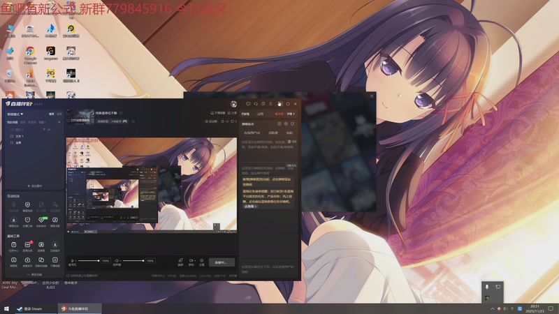559x314 pixels.
Task: Open 任务中心 in 基础工具
Action: 13,245
